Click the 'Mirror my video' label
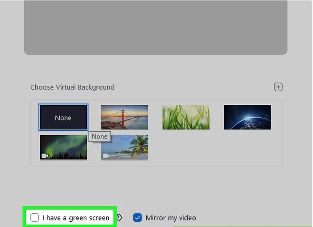Screen dimensions: 313x227 (171, 218)
